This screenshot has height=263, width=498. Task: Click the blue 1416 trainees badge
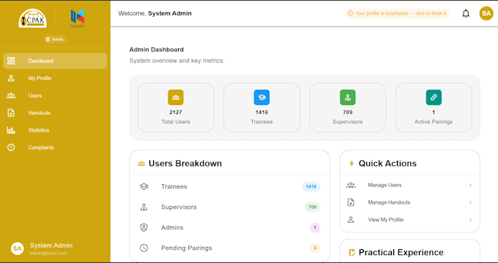coord(311,186)
